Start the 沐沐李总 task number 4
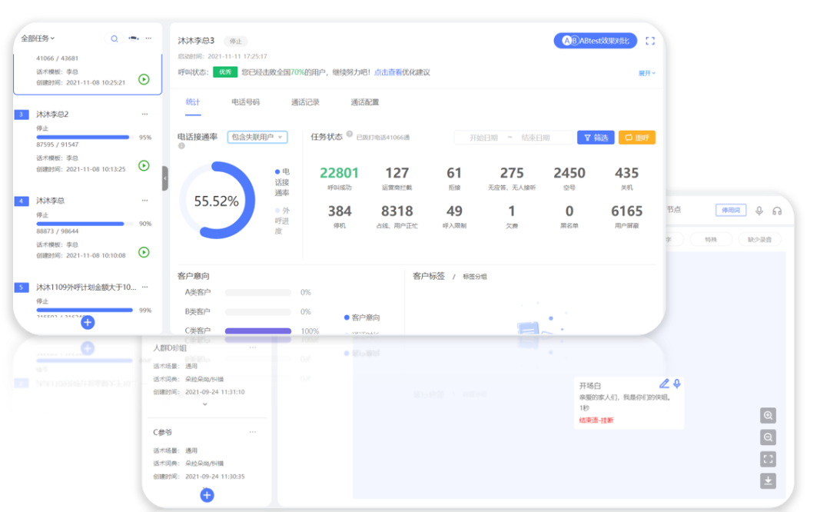 click(144, 252)
